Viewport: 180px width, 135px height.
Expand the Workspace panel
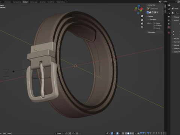coord(147,32)
